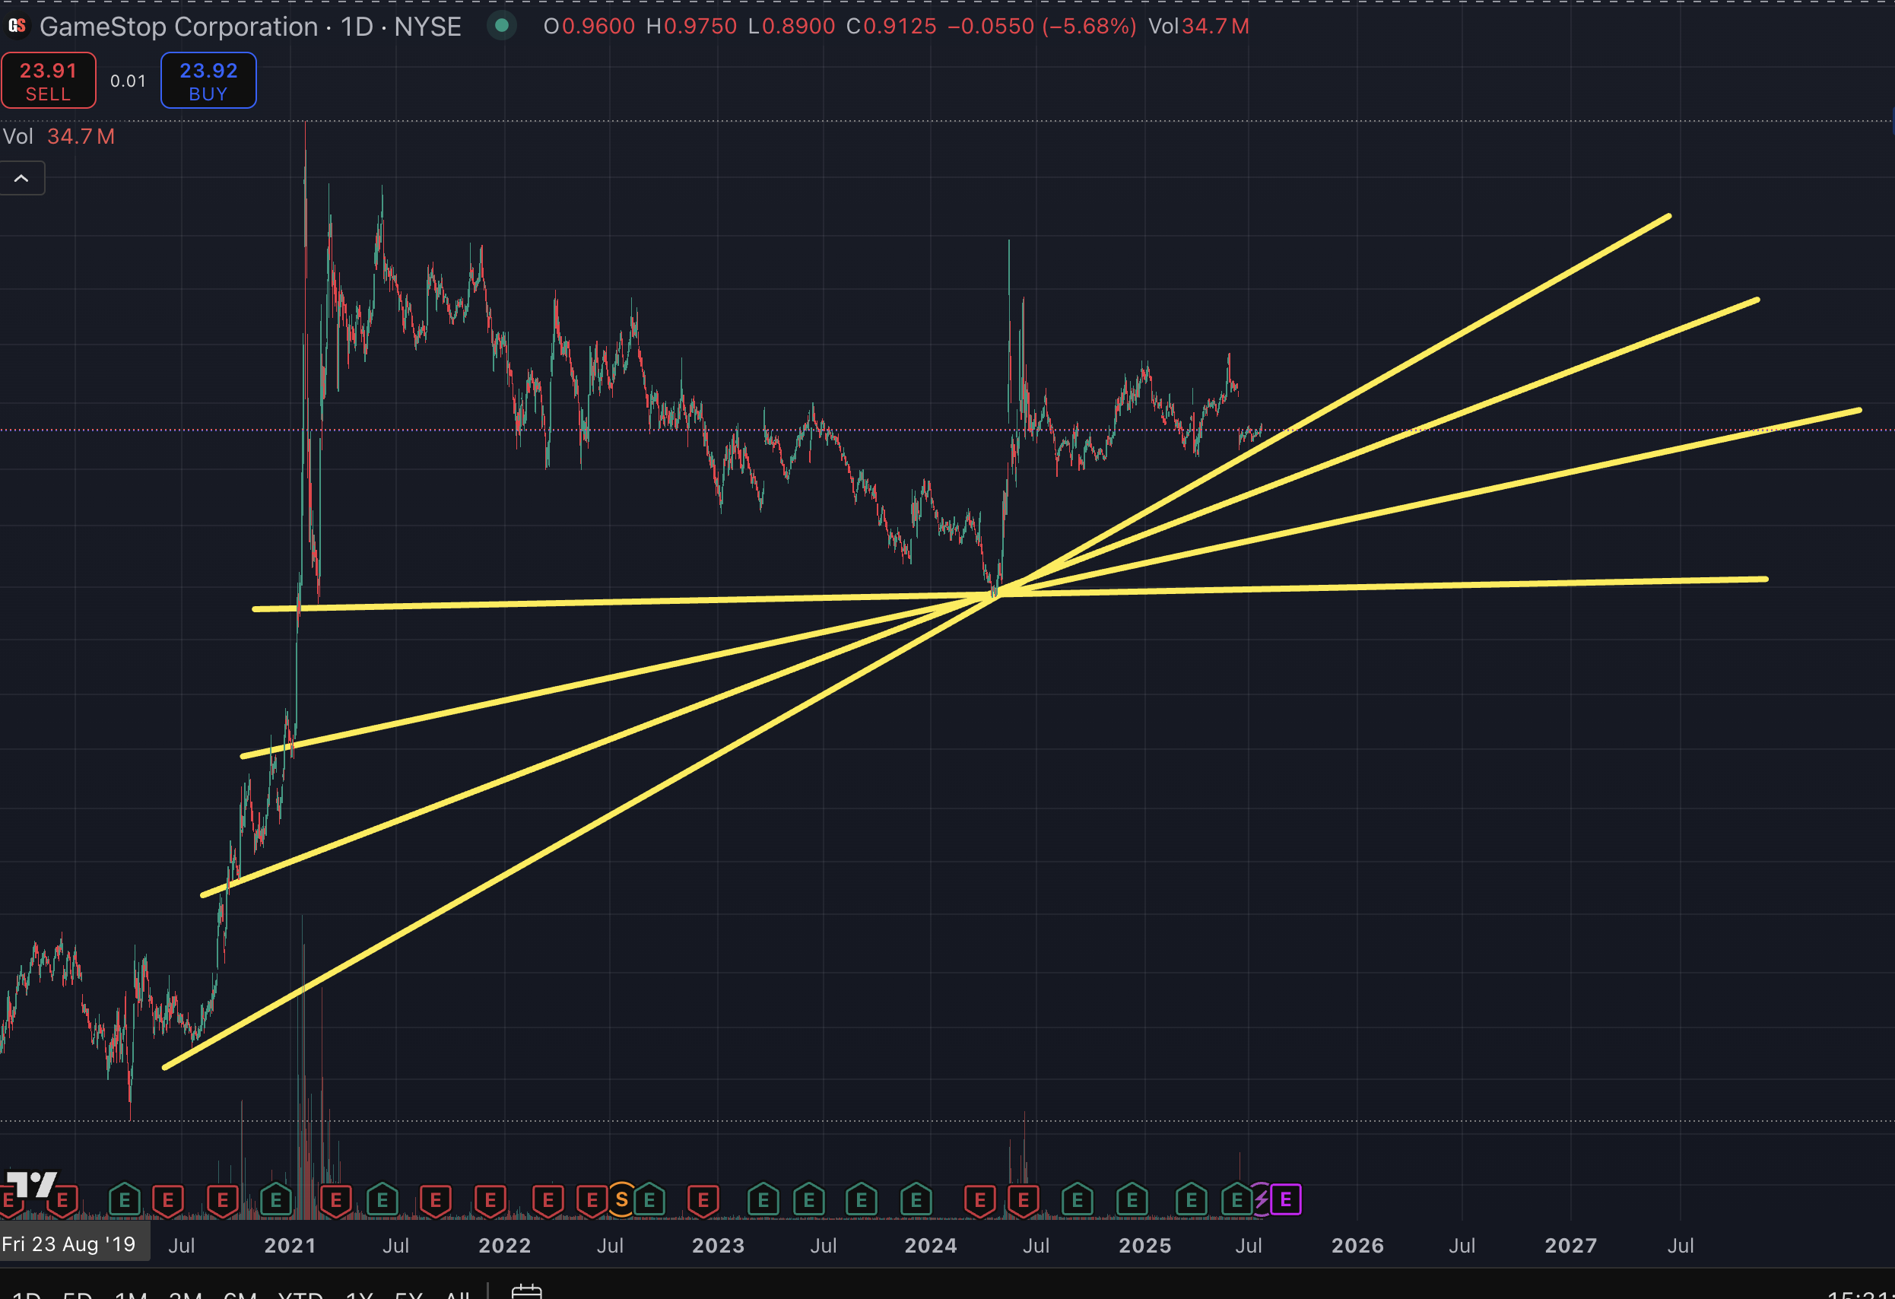Click the Vol 34.7 M indicator legend

tap(59, 136)
